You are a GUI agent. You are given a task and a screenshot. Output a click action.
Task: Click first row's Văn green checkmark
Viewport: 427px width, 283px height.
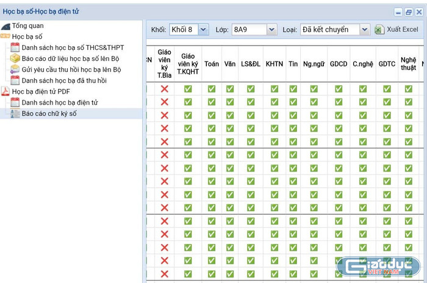tap(230, 89)
